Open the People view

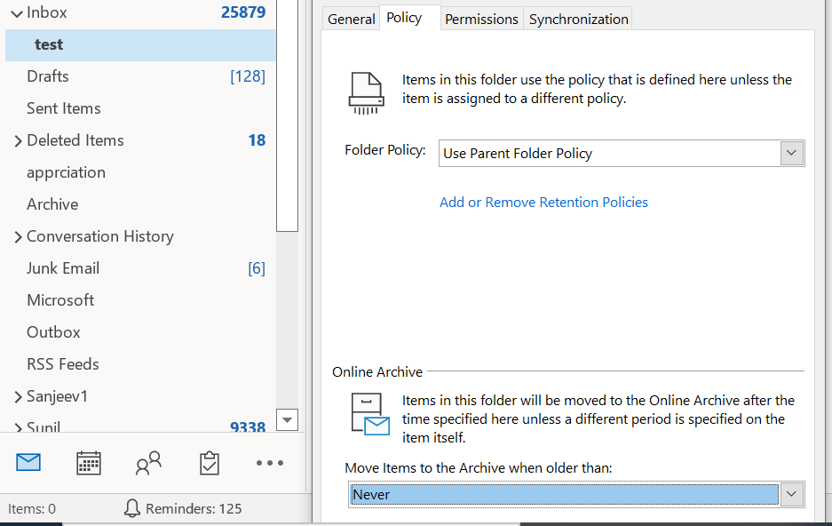coord(148,462)
